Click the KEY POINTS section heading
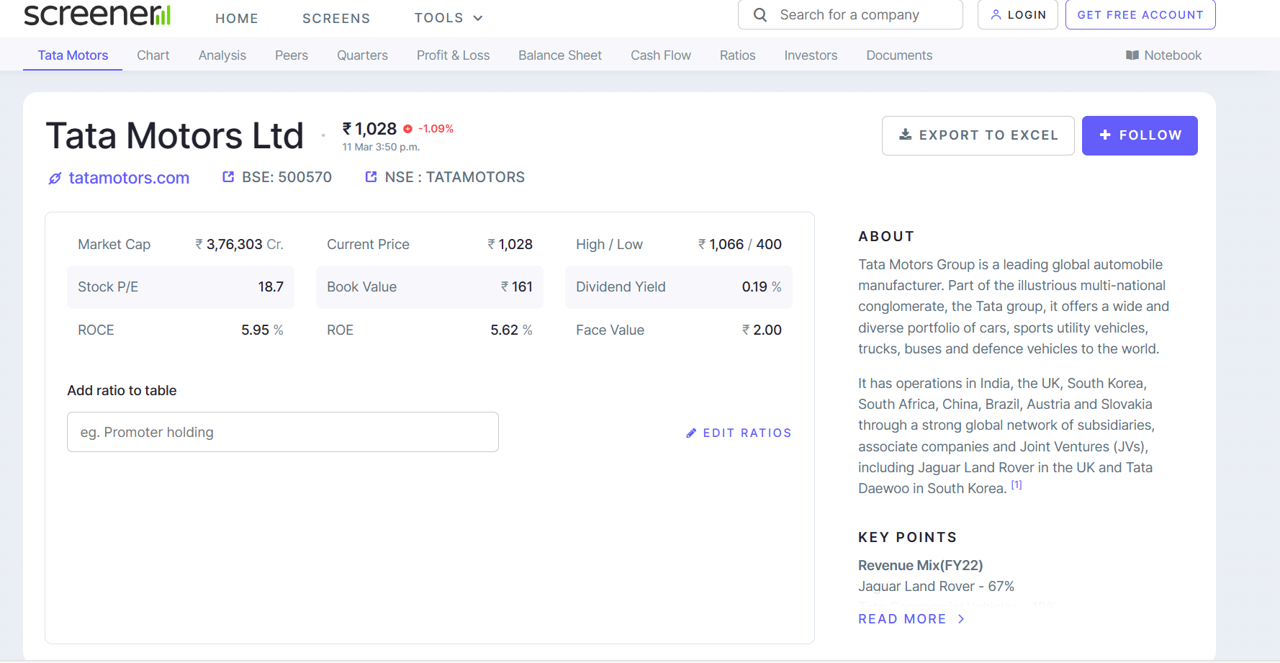1280x663 pixels. tap(907, 537)
